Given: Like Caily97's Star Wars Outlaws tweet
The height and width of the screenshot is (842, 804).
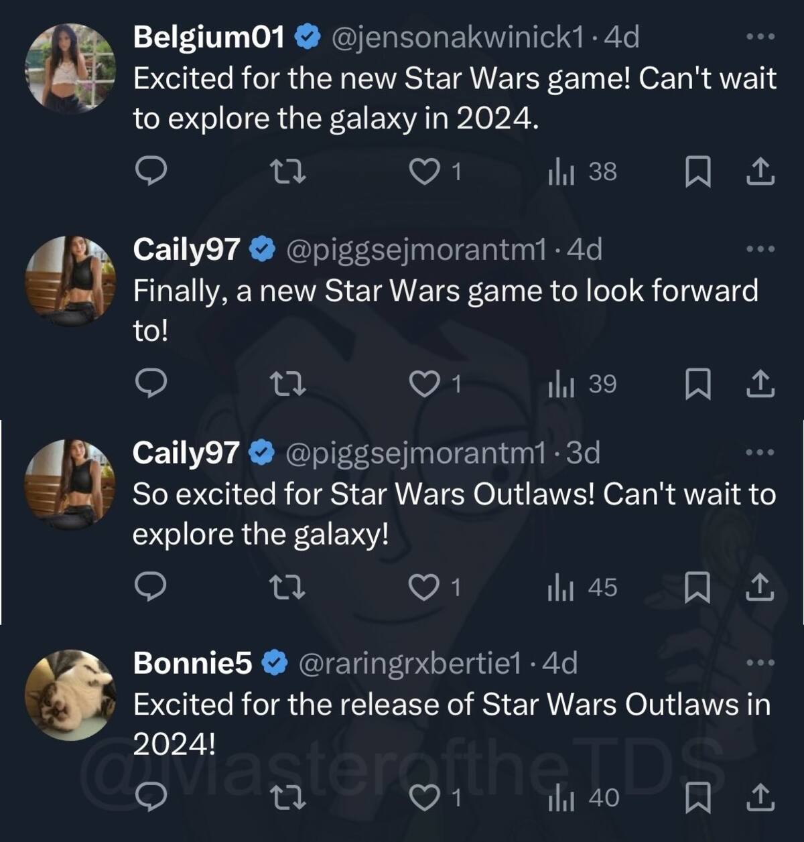Looking at the screenshot, I should (x=435, y=587).
